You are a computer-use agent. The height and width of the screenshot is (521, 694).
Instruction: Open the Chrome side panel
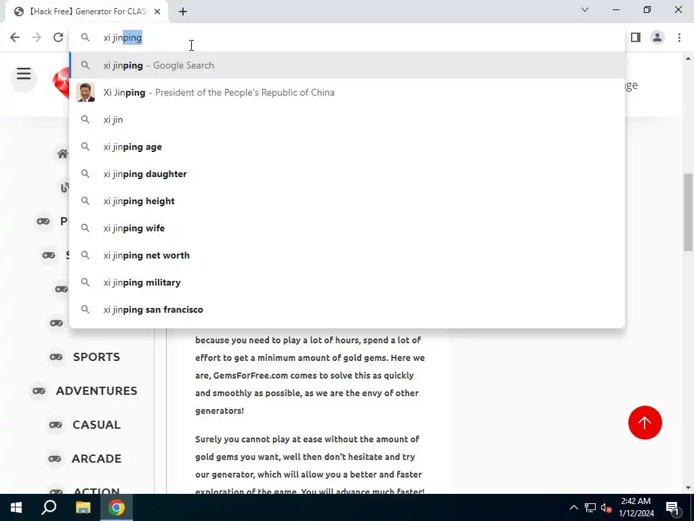coord(636,37)
